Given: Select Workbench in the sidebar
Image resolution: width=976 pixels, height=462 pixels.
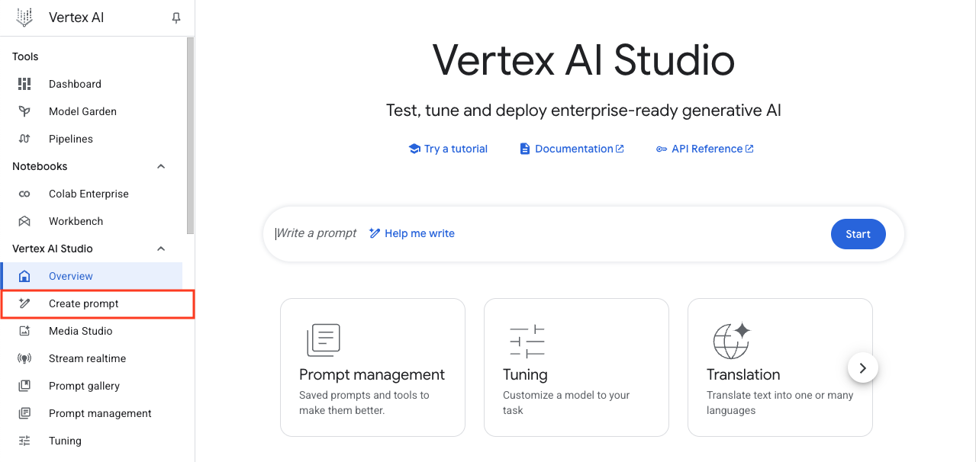Looking at the screenshot, I should (x=92, y=221).
